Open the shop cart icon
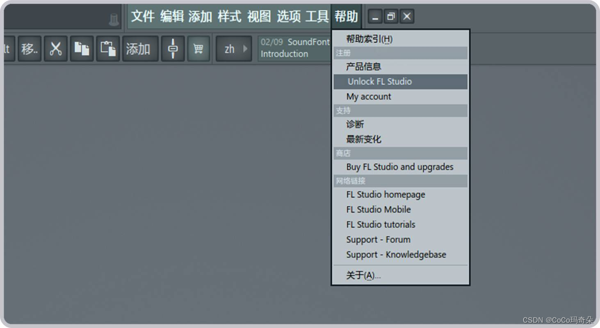Viewport: 600px width, 328px height. tap(198, 49)
